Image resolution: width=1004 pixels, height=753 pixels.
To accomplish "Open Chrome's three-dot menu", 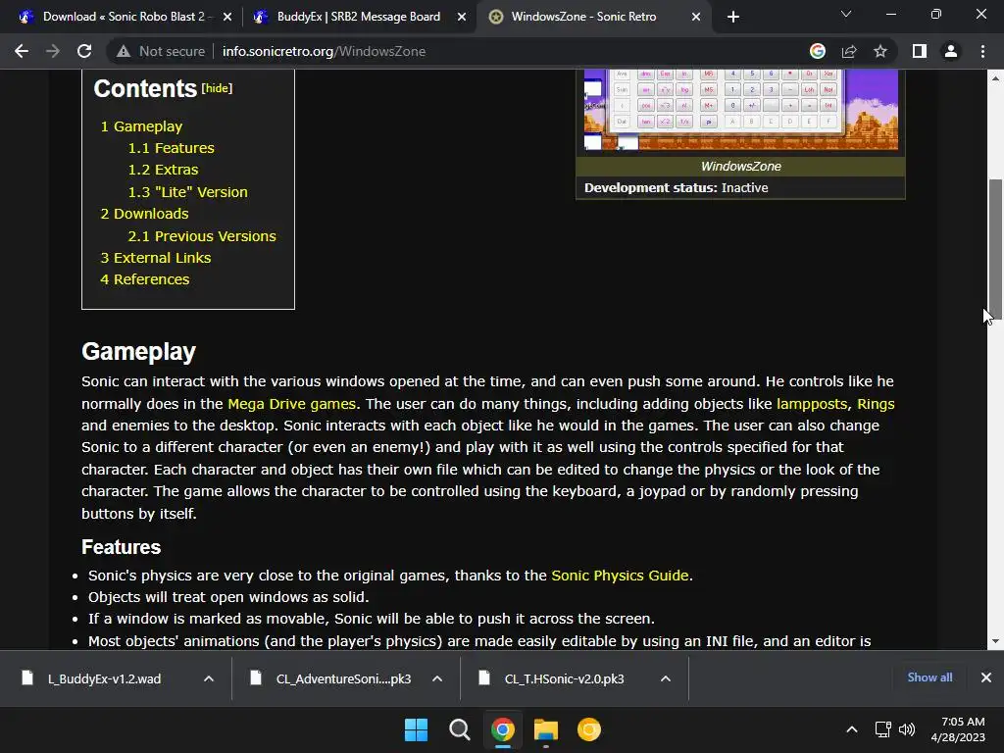I will click(982, 51).
